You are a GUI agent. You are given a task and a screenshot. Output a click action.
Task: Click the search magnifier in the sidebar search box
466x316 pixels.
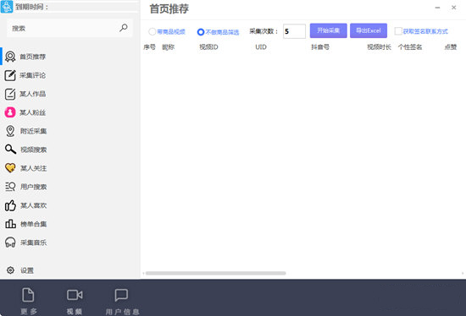124,28
